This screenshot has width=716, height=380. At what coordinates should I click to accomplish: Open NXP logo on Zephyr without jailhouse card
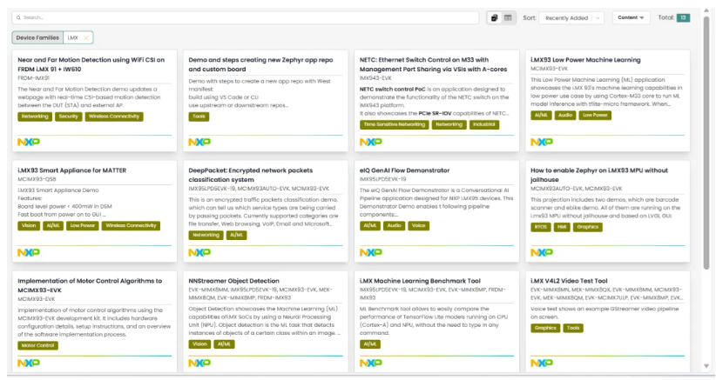click(x=542, y=252)
